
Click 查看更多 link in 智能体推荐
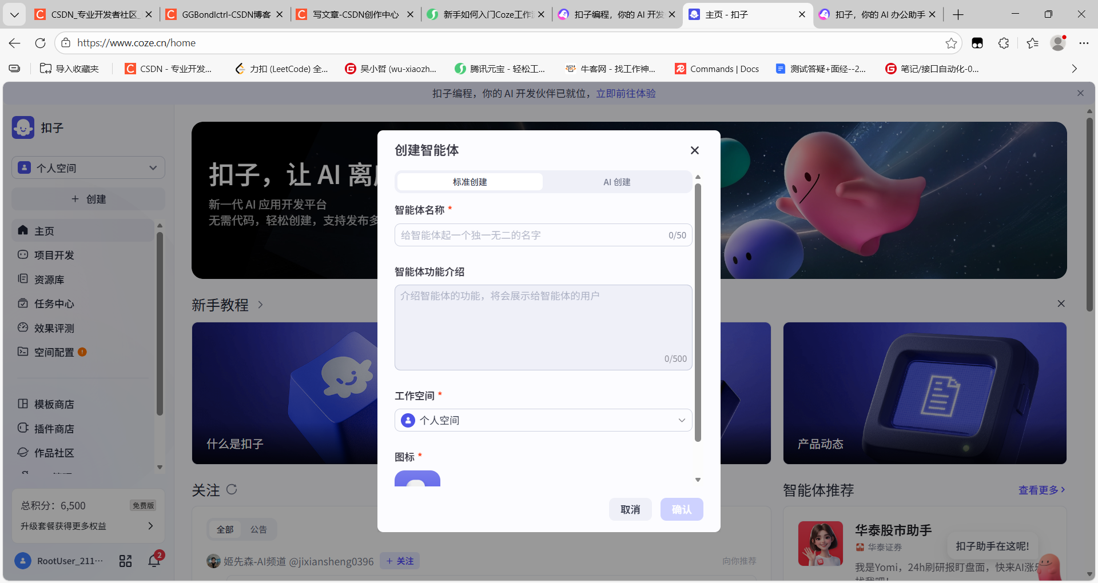tap(1041, 490)
